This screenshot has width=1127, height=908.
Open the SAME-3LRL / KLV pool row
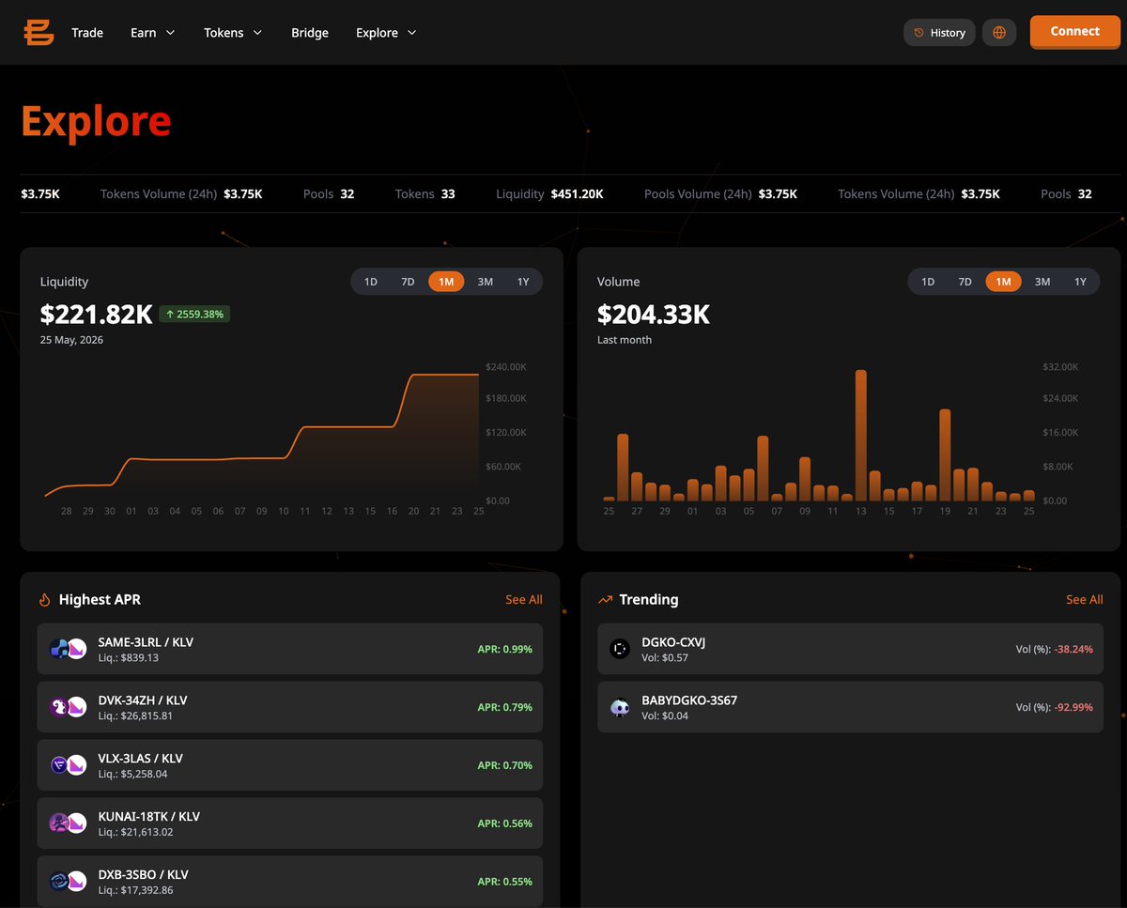pos(290,649)
